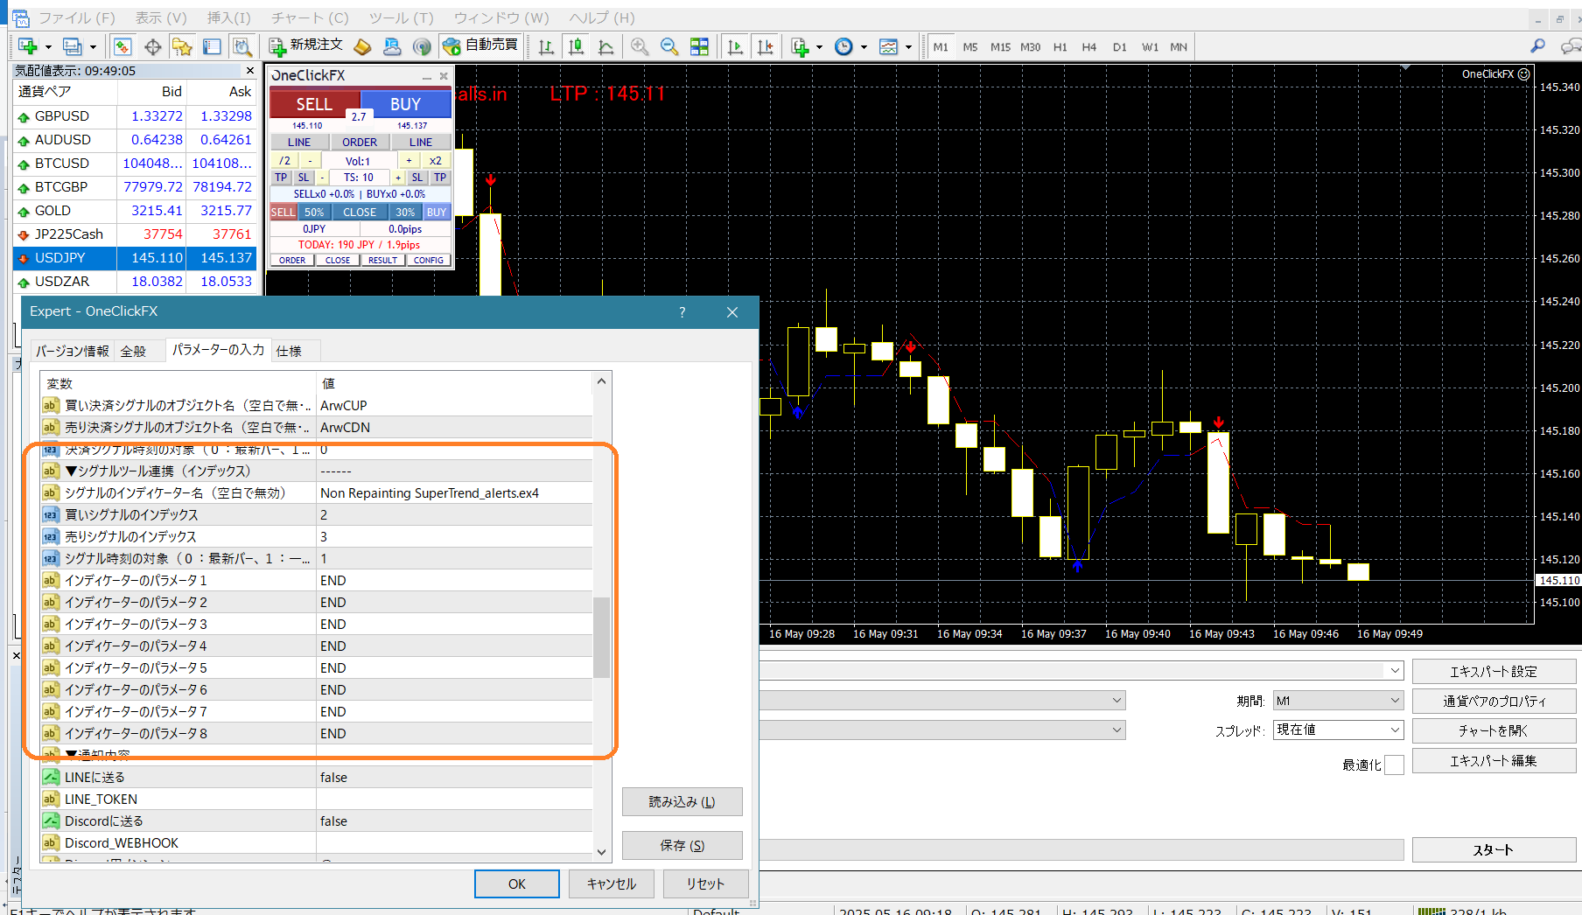Image resolution: width=1582 pixels, height=915 pixels.
Task: Select H1 timeframe button
Action: click(x=1060, y=46)
